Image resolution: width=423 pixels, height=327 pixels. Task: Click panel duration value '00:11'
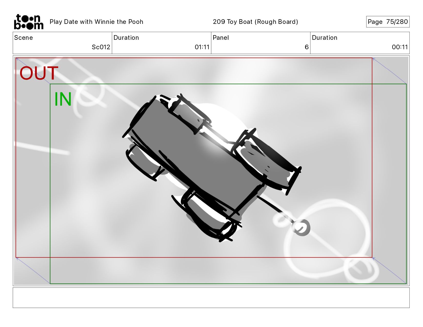click(400, 47)
